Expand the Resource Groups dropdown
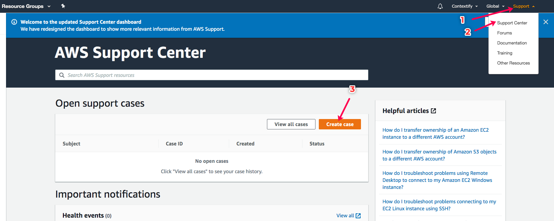The height and width of the screenshot is (221, 554). pyautogui.click(x=26, y=6)
